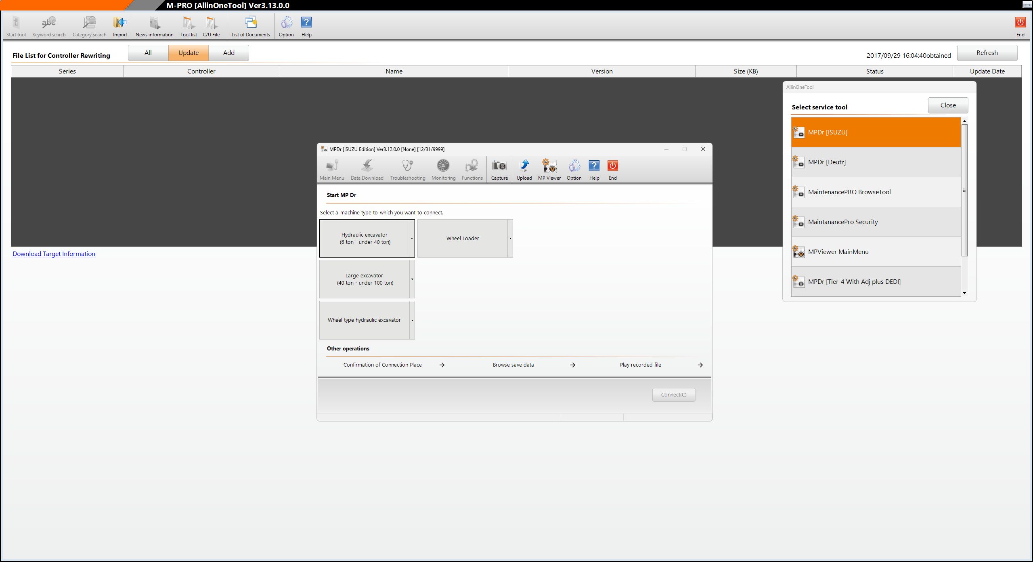Expand the Wheel Loader dropdown arrow

[x=510, y=239]
